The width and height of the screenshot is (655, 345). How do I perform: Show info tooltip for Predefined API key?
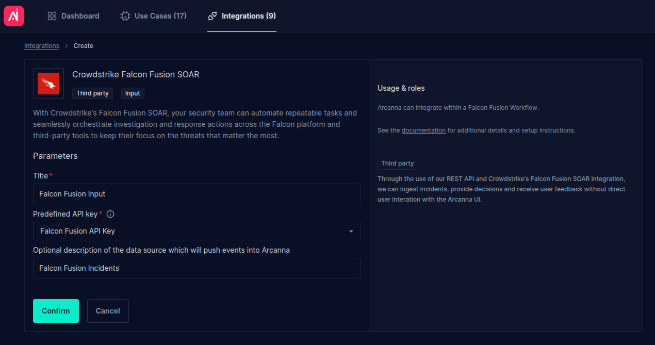click(x=110, y=214)
